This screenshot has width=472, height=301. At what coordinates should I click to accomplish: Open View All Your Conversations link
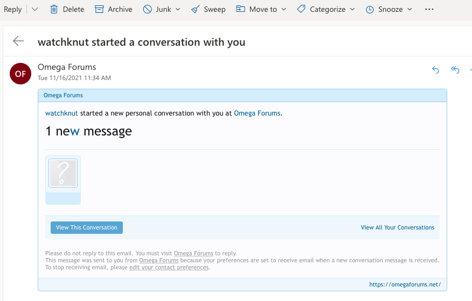pos(397,227)
